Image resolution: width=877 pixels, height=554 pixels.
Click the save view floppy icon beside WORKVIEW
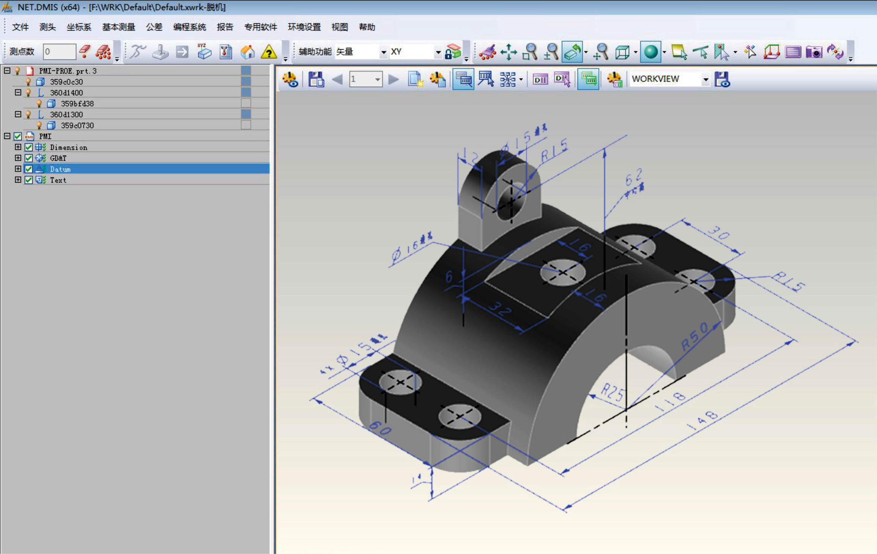[x=722, y=79]
